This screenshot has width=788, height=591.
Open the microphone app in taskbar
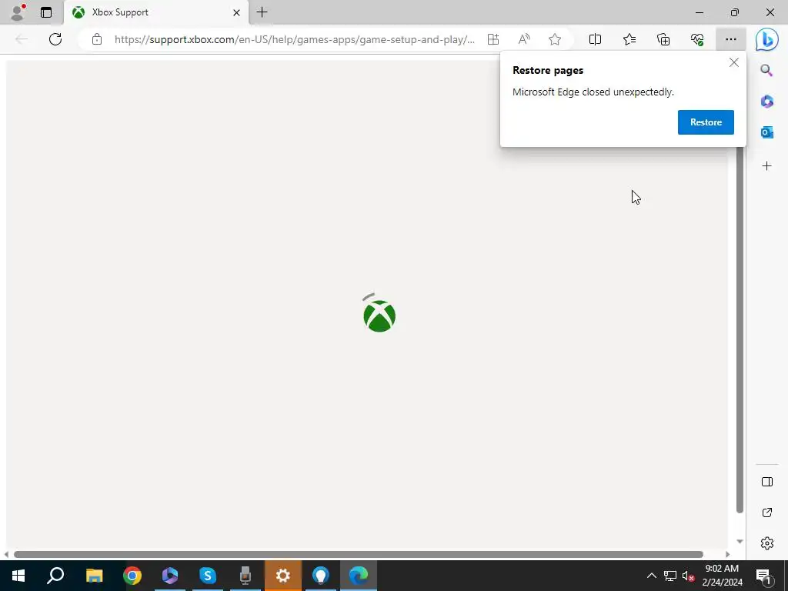point(245,576)
